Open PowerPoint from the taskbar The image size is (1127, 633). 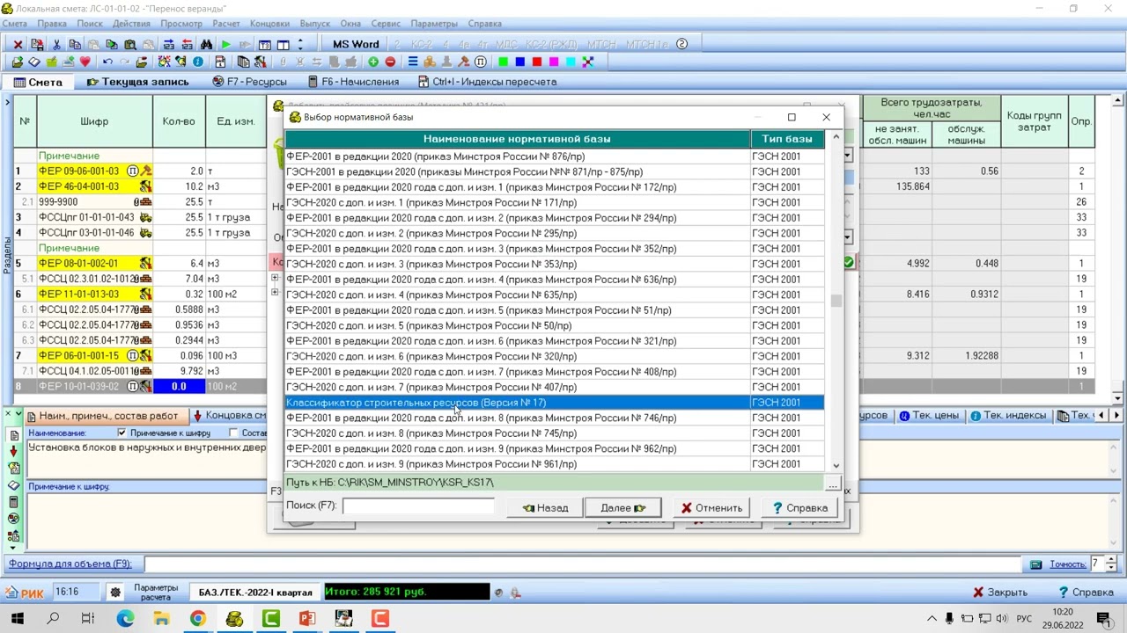[x=306, y=619]
